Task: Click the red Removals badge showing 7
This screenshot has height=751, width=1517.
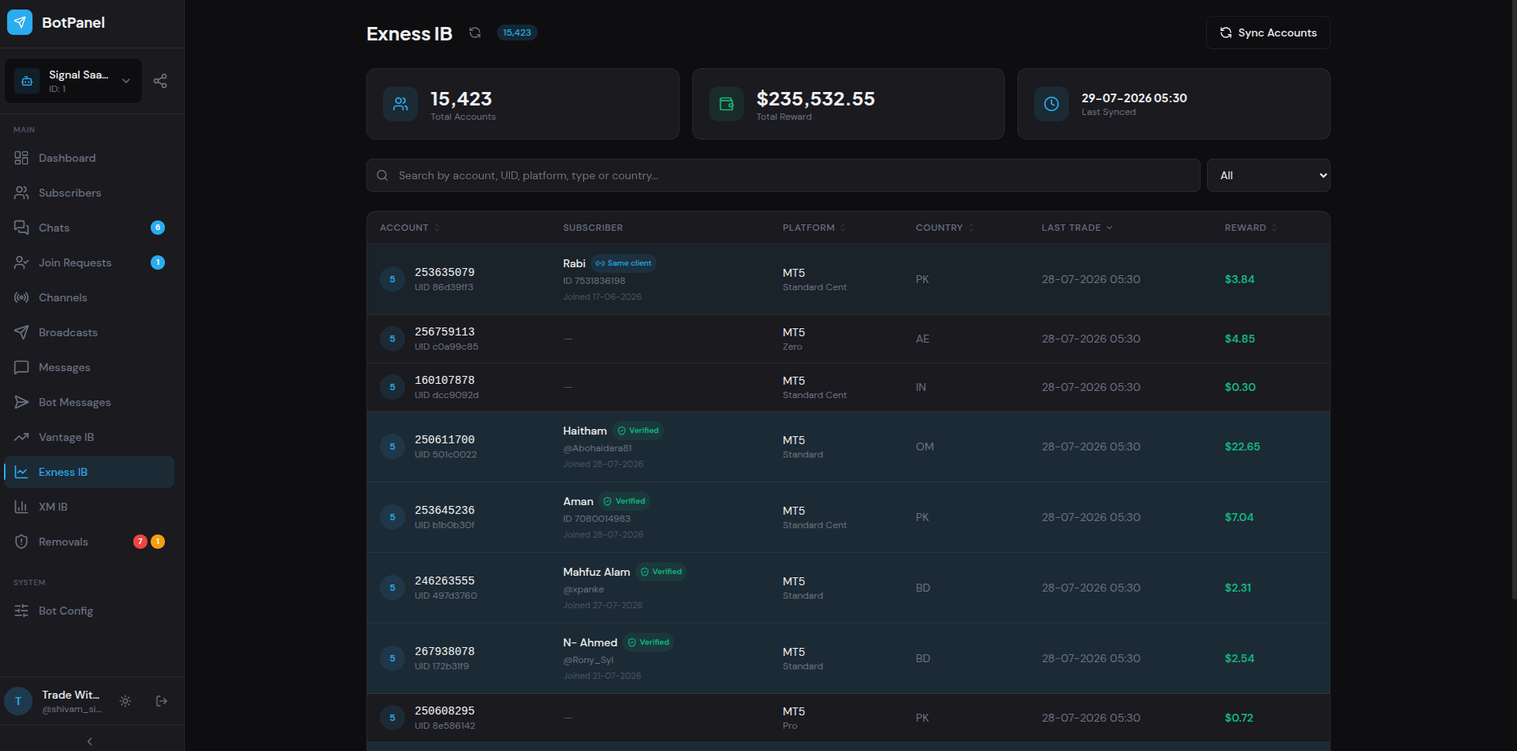Action: point(140,542)
